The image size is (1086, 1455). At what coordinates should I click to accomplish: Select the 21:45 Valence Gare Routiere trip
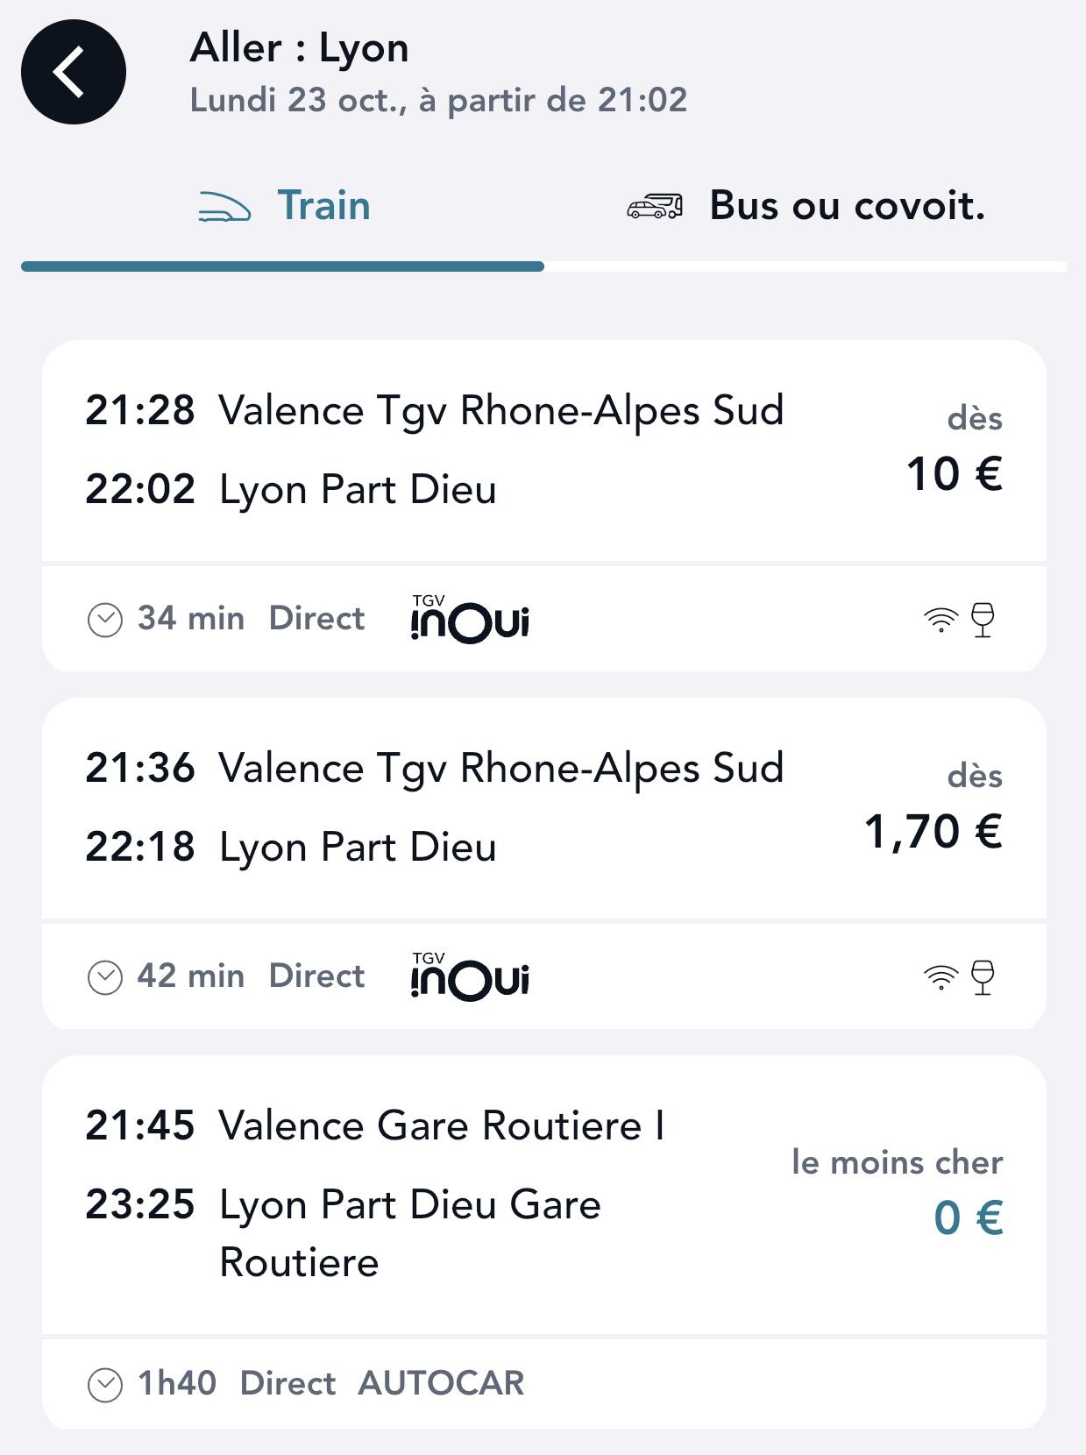[x=438, y=1194]
